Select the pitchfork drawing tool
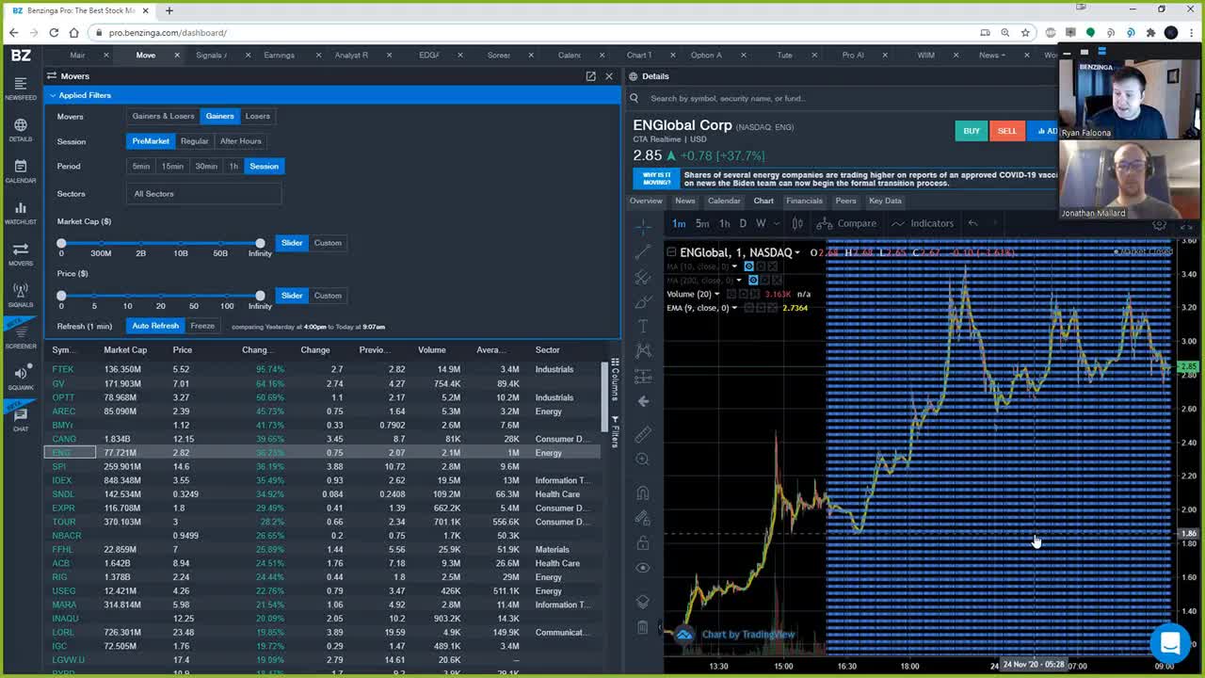 coord(643,278)
